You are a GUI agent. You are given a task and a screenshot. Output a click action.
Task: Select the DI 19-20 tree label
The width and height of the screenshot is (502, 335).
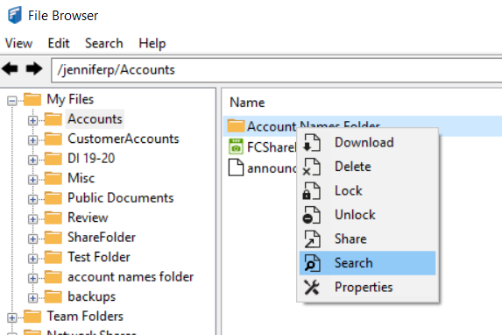pos(91,159)
